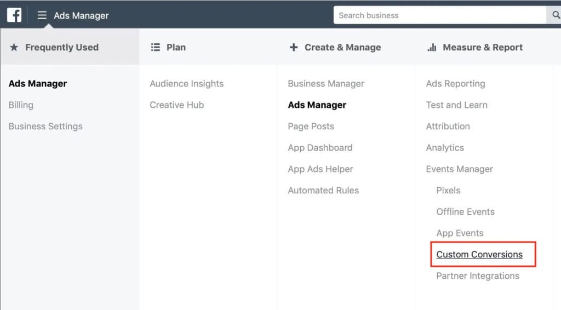Select Page Posts

click(311, 127)
